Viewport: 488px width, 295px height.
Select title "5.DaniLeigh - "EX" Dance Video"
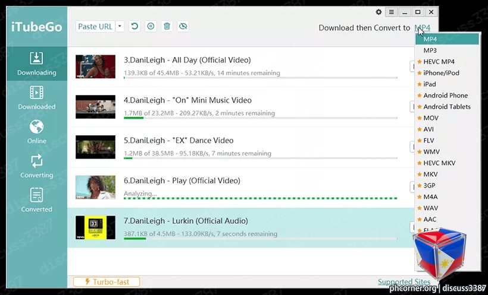pos(179,140)
